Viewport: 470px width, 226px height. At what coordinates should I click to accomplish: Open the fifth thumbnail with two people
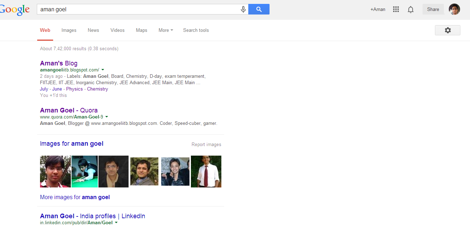[175, 172]
